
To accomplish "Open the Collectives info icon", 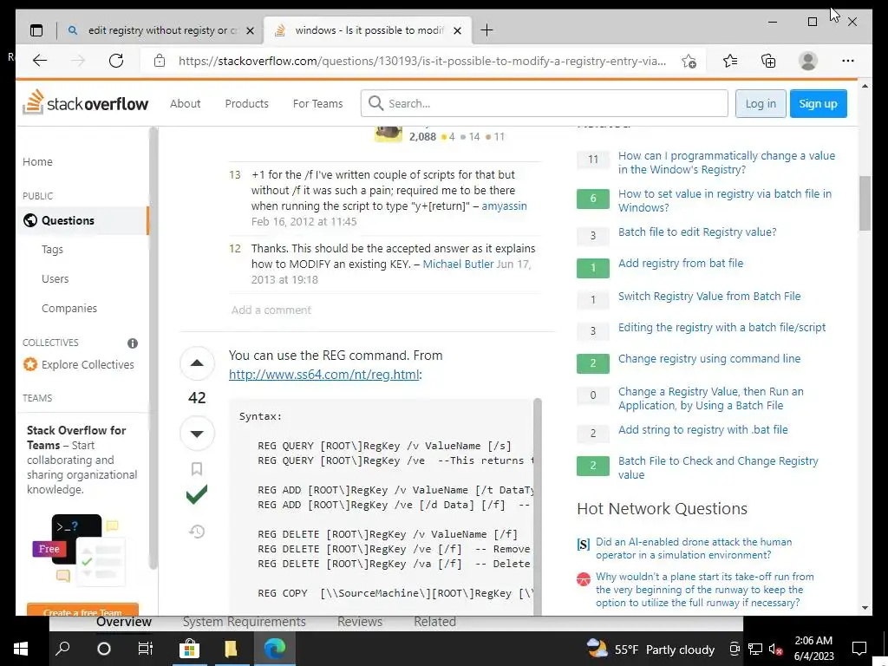I will [133, 343].
